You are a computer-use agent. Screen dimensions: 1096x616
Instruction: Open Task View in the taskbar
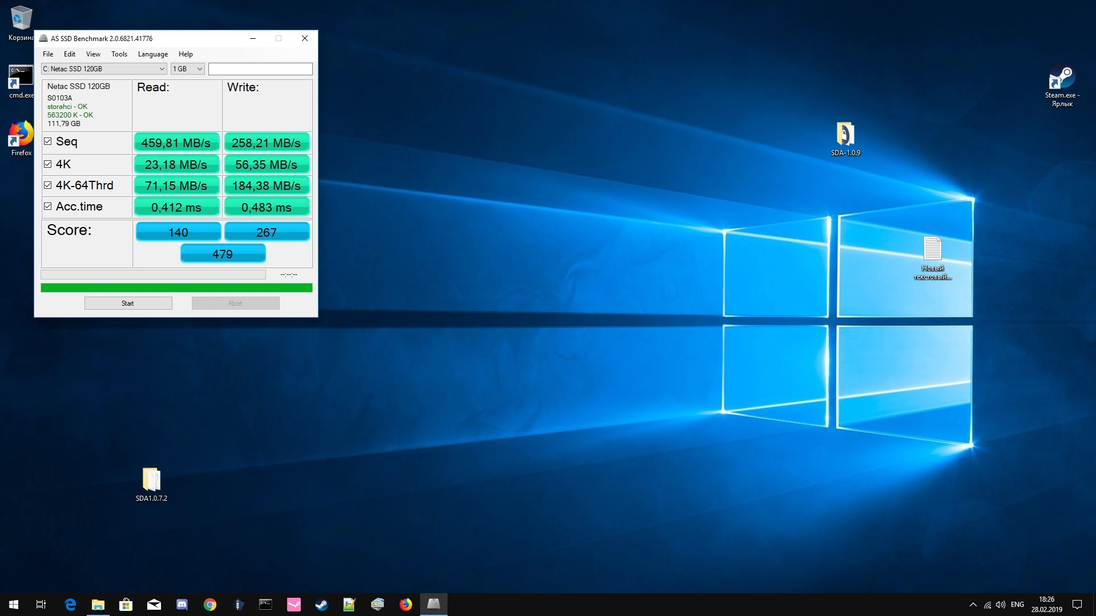click(x=41, y=605)
